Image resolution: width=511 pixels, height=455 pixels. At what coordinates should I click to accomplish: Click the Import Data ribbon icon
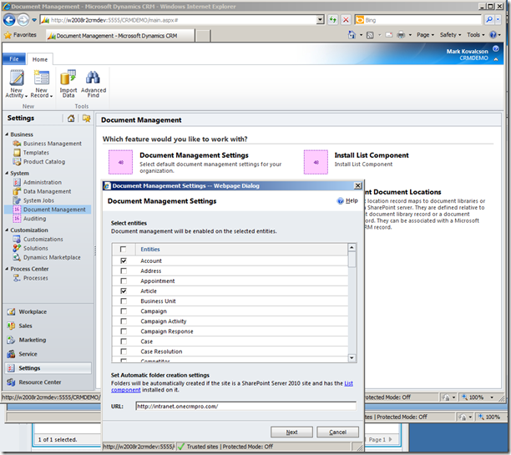click(x=68, y=80)
